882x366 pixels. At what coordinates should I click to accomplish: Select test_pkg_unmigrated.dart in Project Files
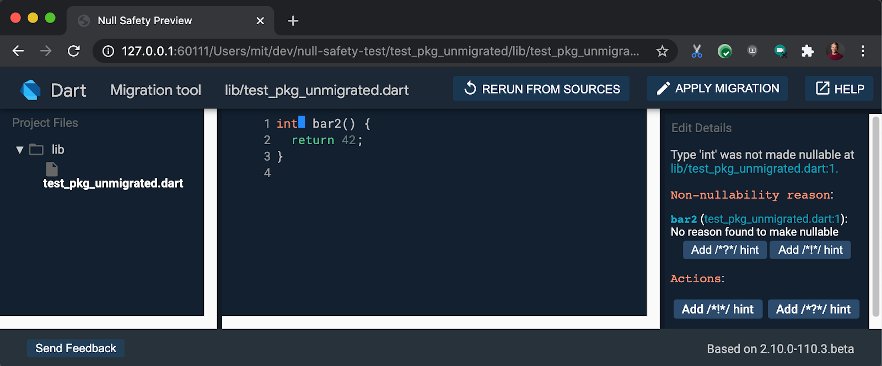113,183
